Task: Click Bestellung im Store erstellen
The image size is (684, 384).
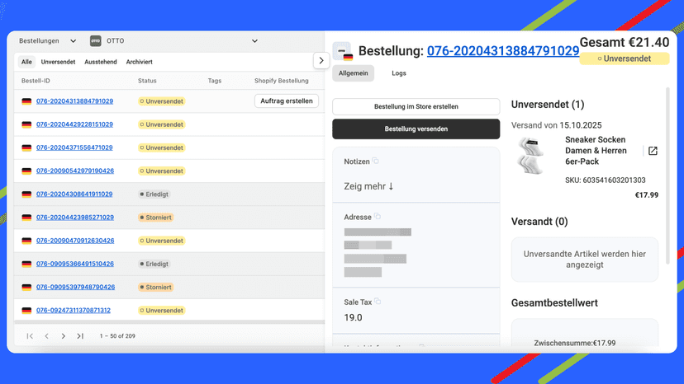Action: click(416, 106)
